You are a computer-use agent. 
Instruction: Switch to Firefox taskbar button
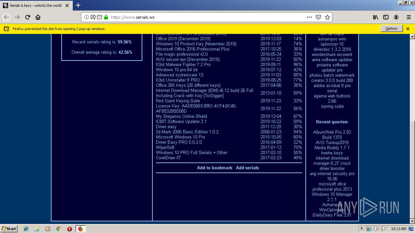80,229
